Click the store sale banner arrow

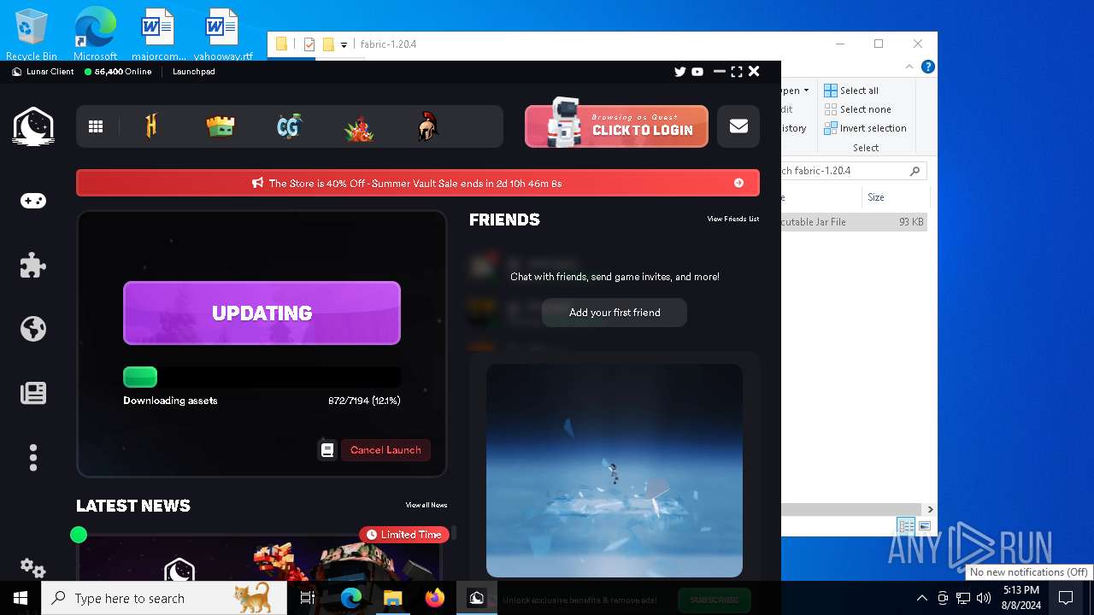click(738, 183)
